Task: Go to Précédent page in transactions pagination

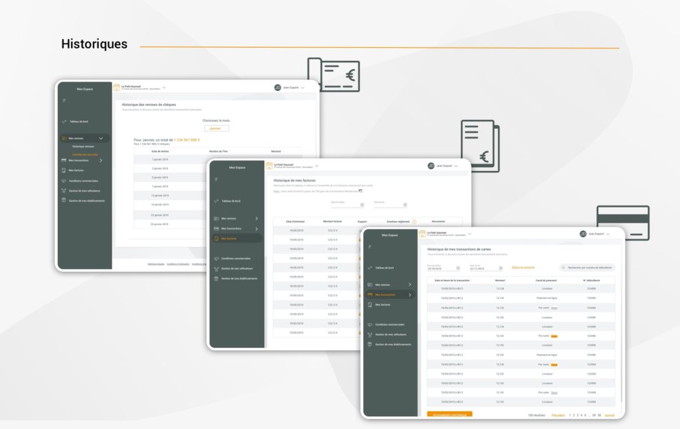Action: pyautogui.click(x=558, y=415)
